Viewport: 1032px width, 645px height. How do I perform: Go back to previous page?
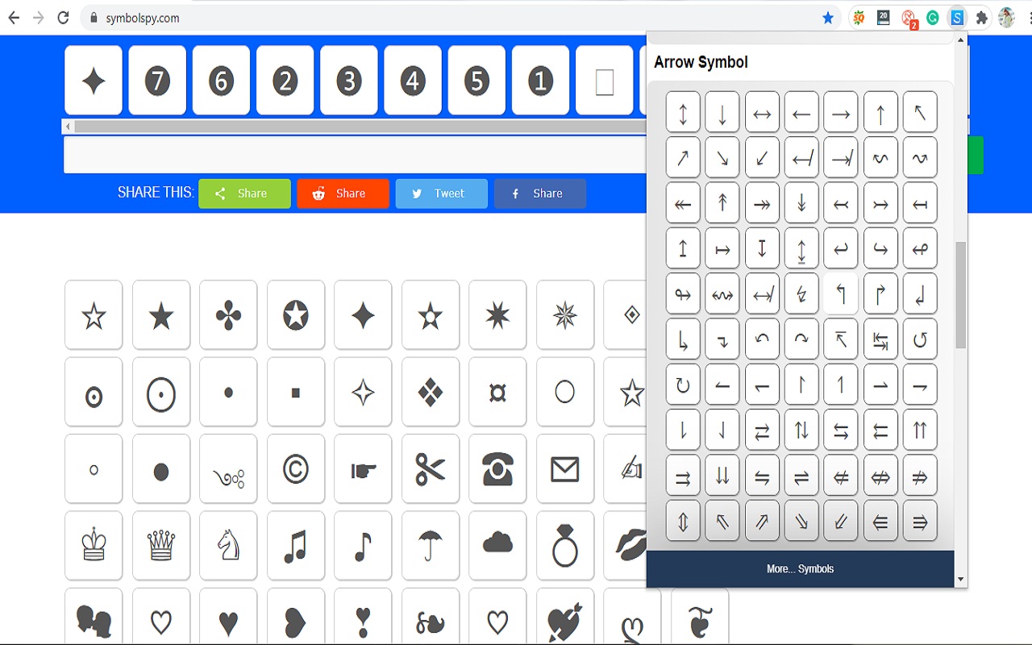pyautogui.click(x=14, y=18)
